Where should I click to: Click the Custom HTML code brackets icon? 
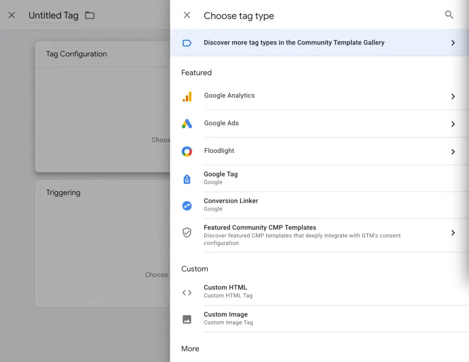point(187,292)
